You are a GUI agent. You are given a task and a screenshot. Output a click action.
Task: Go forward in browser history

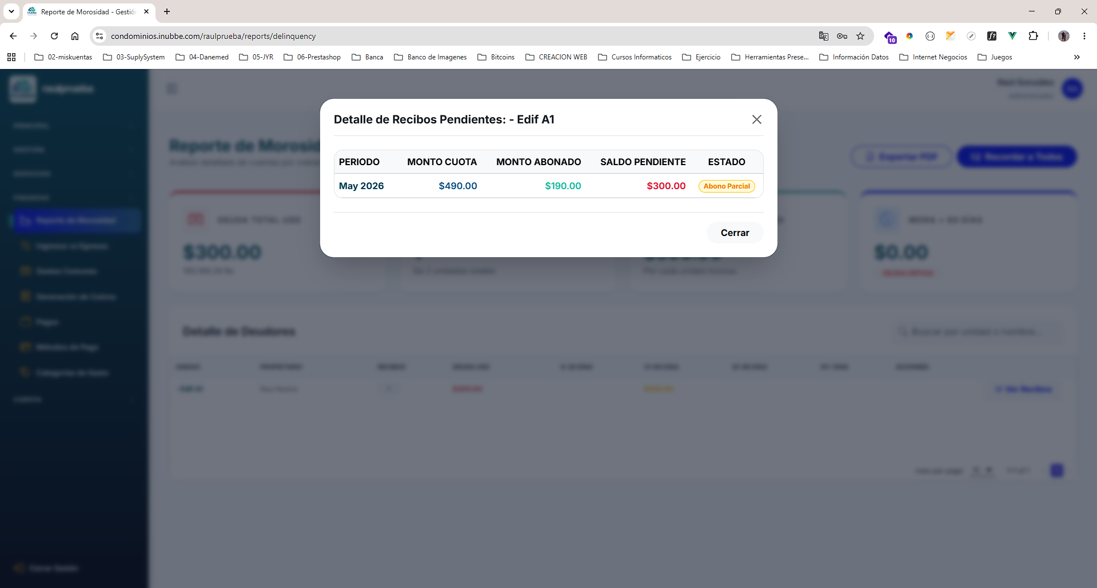pos(34,36)
